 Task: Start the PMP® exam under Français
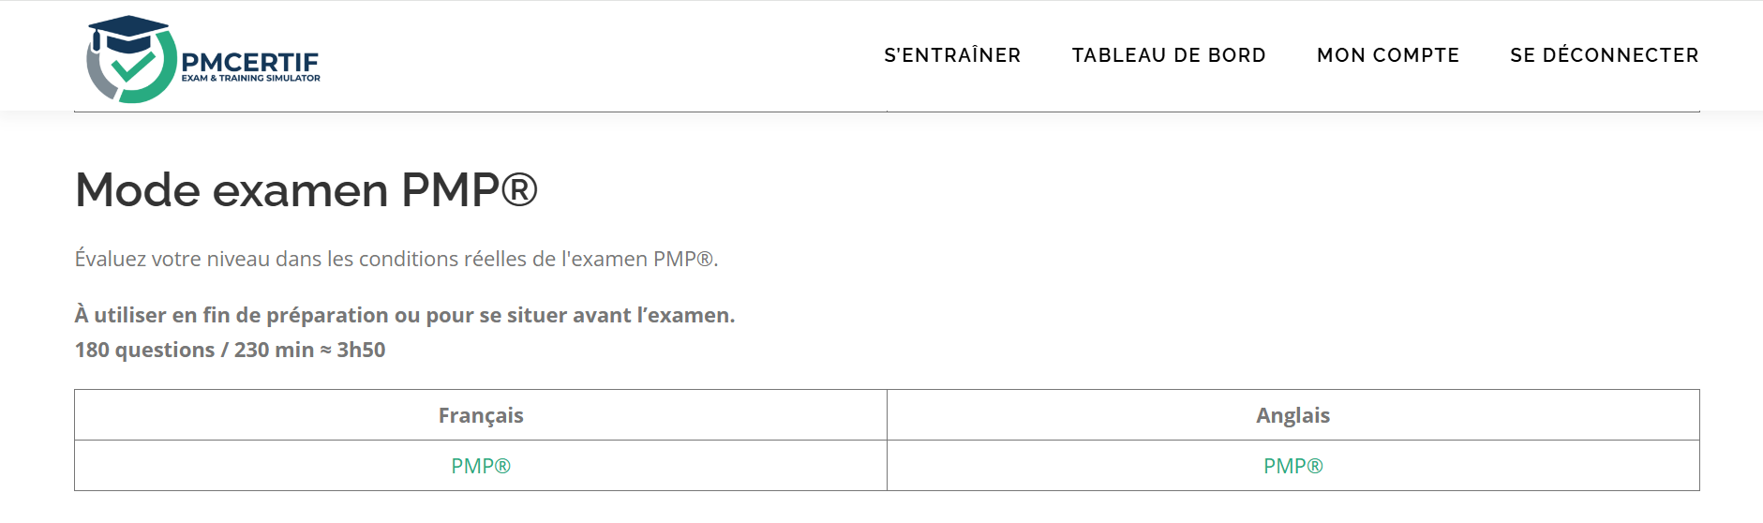(481, 466)
